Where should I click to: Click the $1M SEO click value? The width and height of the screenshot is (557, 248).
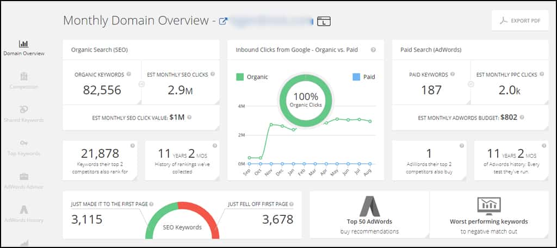(x=177, y=117)
